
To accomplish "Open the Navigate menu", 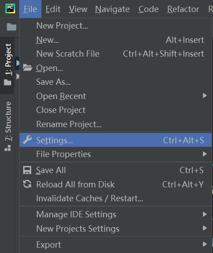I will [x=112, y=9].
